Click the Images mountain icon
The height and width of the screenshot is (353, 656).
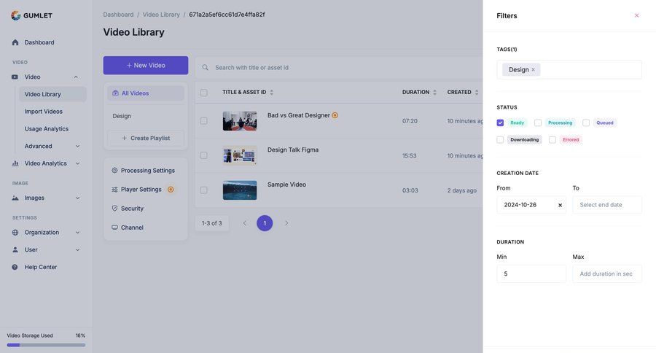[x=15, y=198]
